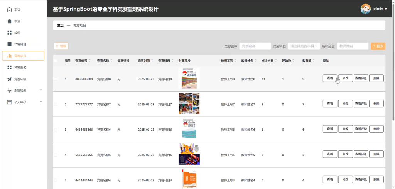Open the 学生 sidebar menu item

[x=23, y=21]
